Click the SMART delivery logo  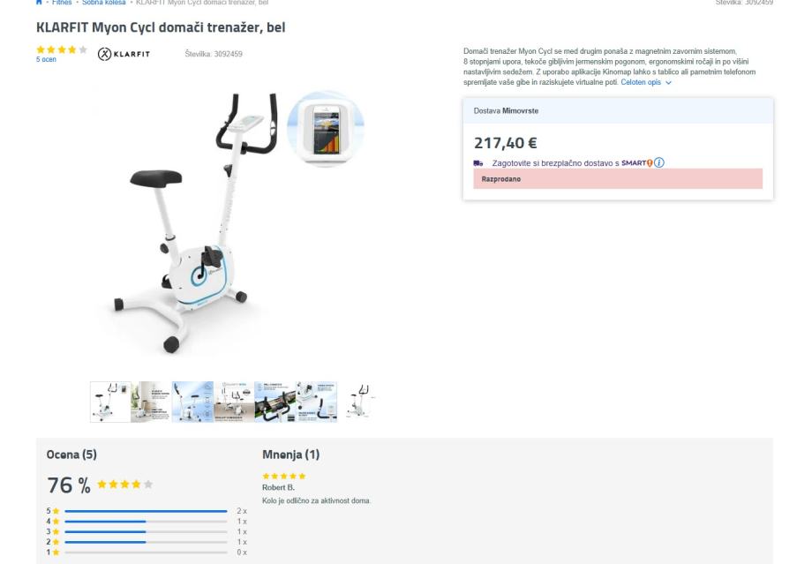pos(636,163)
